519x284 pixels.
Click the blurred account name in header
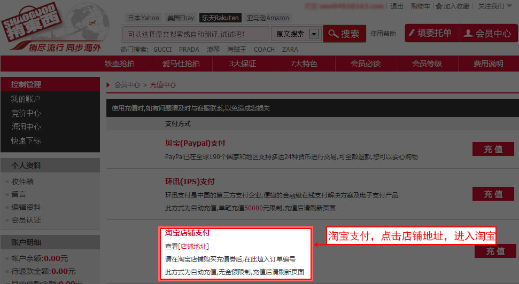(344, 6)
